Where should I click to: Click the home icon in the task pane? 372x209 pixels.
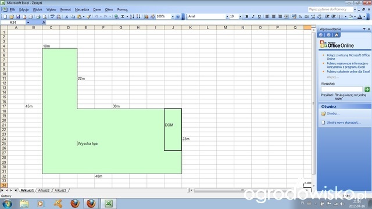point(337,35)
